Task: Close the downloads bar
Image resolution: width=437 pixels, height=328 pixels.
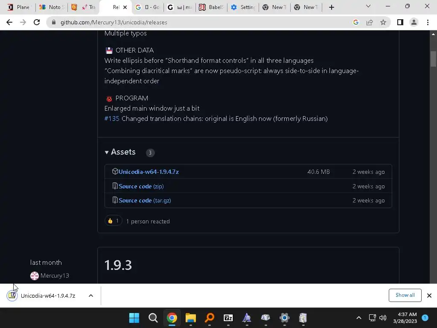Action: tap(429, 296)
